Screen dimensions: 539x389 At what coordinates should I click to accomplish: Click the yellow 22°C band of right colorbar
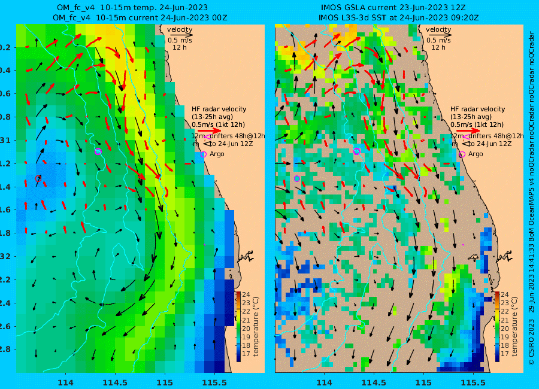(498, 311)
